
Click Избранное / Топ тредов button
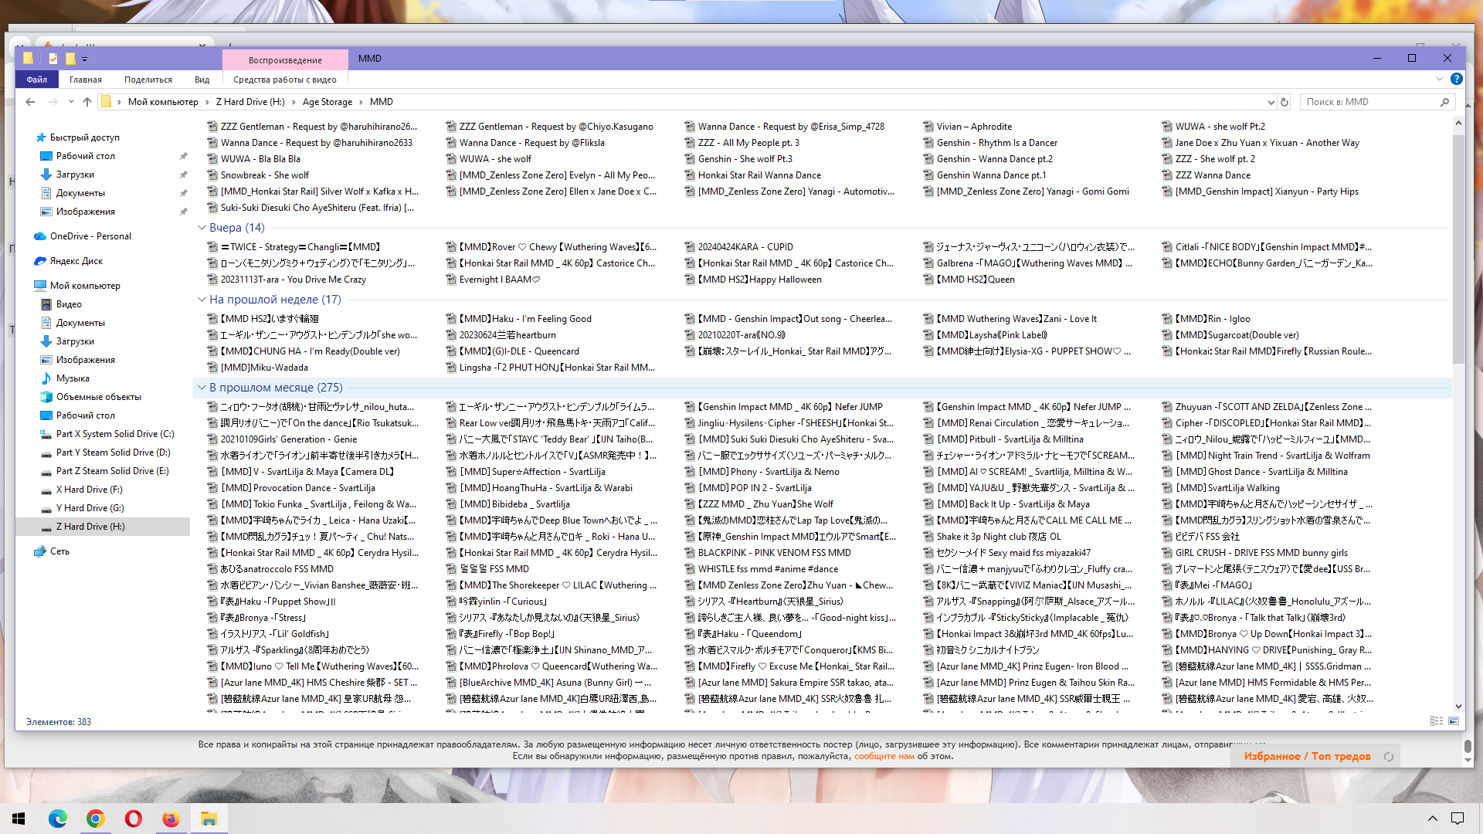coord(1307,756)
